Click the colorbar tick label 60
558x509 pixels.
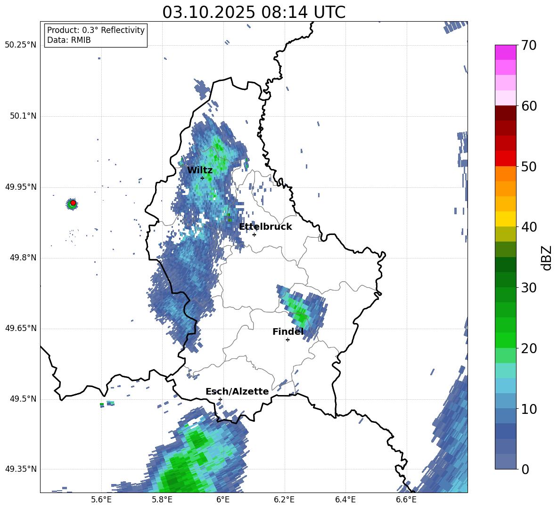(529, 106)
